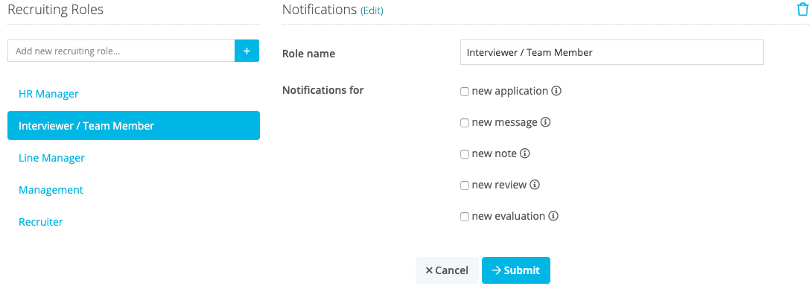Submit the notification settings
The width and height of the screenshot is (811, 289).
515,270
